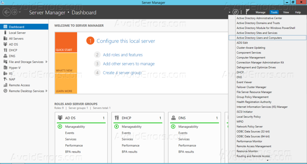
Task: Open the Help menu
Action: click(x=298, y=12)
